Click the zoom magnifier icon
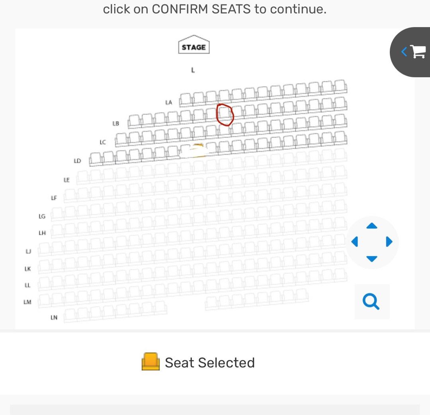Screen dimensions: 430x415 [x=371, y=301]
